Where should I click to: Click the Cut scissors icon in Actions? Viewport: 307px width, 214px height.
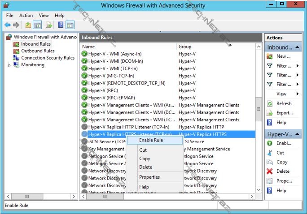point(270,153)
